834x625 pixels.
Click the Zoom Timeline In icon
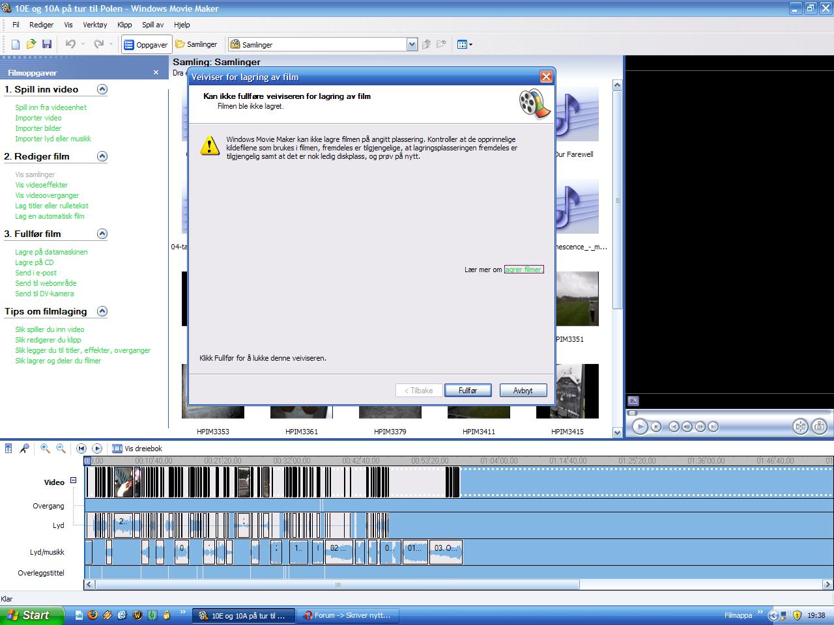(x=45, y=448)
